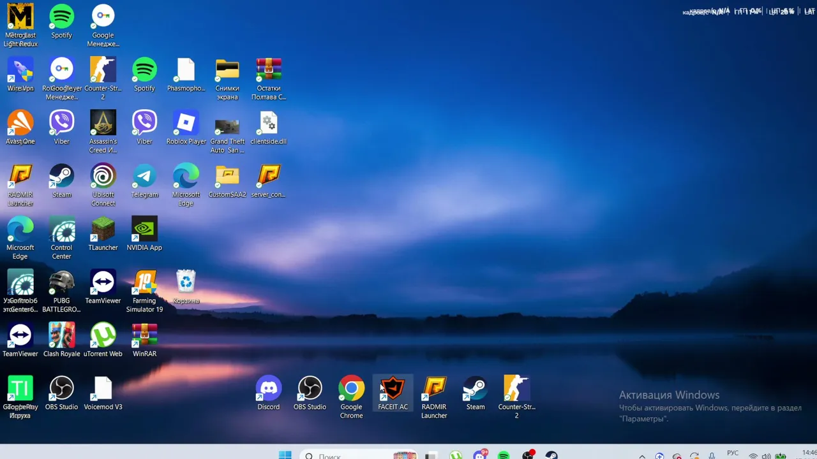Expand the hidden tray icons chevron
Image resolution: width=817 pixels, height=459 pixels.
tap(642, 456)
